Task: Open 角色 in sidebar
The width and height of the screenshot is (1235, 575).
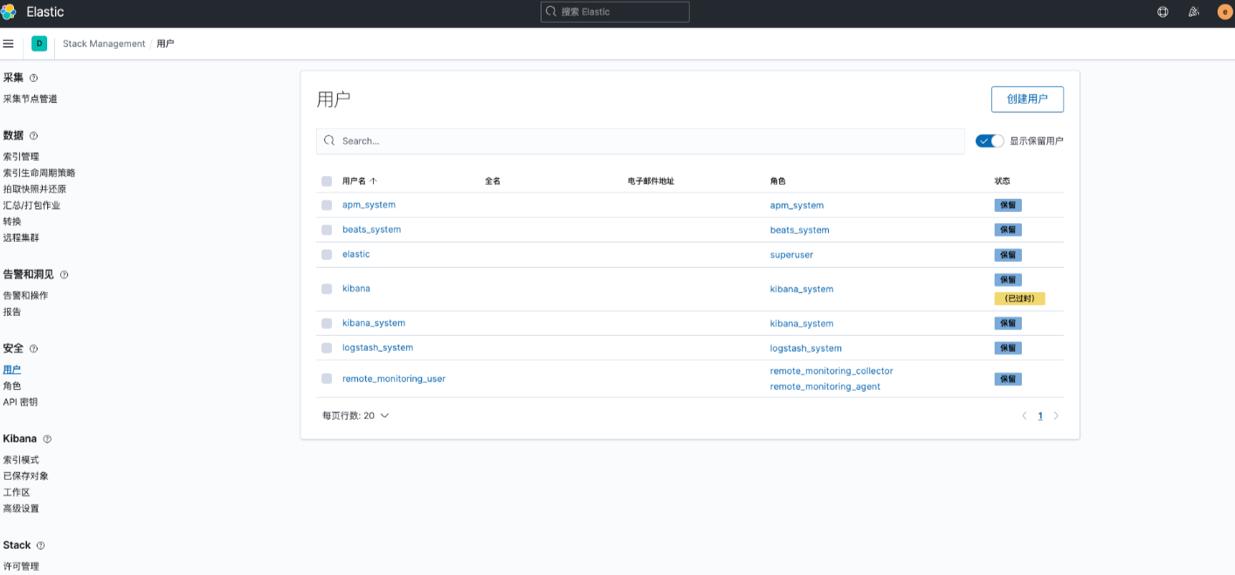Action: click(x=12, y=386)
